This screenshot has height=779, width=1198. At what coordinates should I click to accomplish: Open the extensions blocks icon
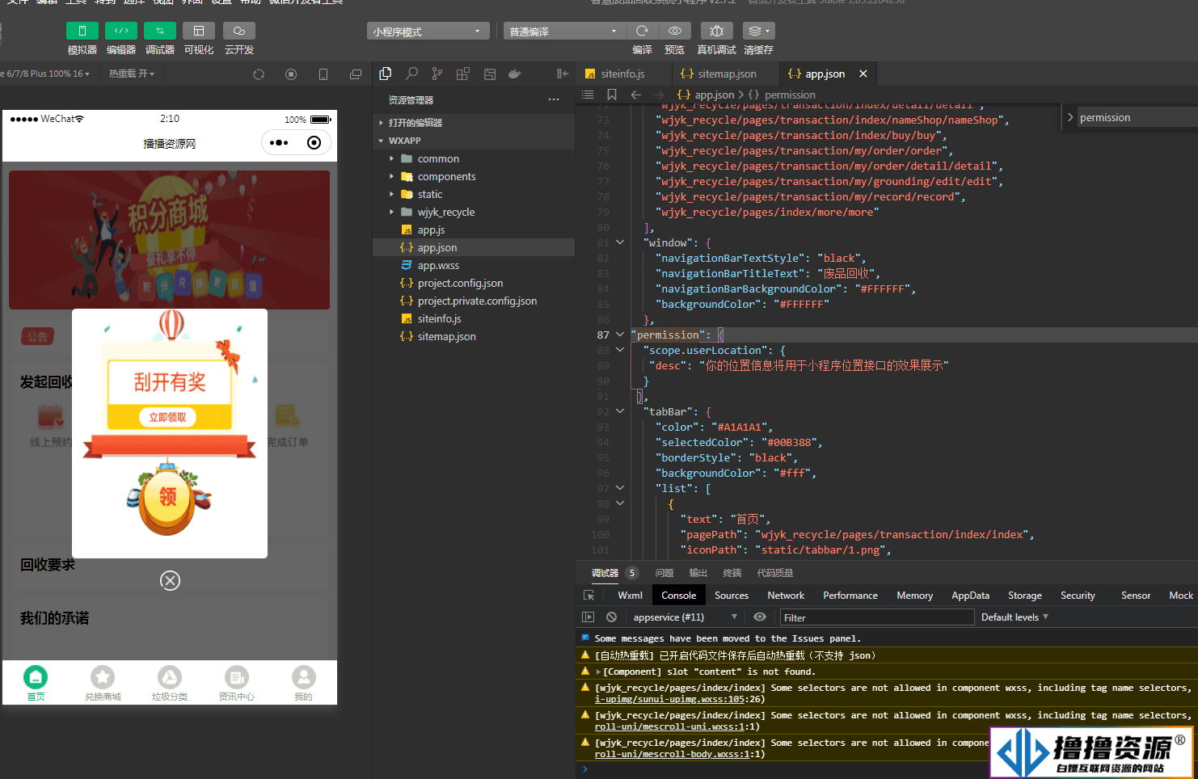point(463,74)
